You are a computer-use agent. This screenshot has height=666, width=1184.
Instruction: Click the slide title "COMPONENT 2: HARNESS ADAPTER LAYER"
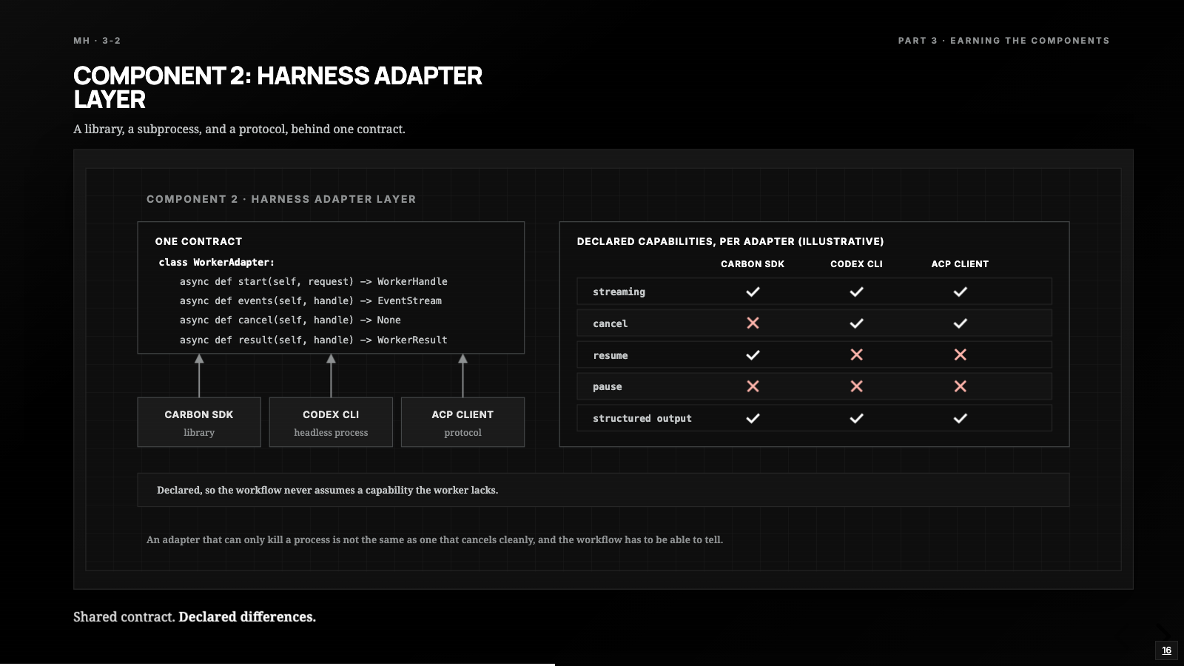[x=277, y=87]
